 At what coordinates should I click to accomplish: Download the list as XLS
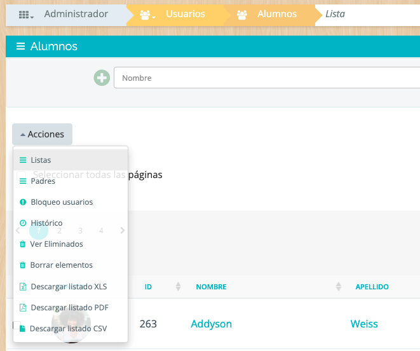[x=71, y=286]
